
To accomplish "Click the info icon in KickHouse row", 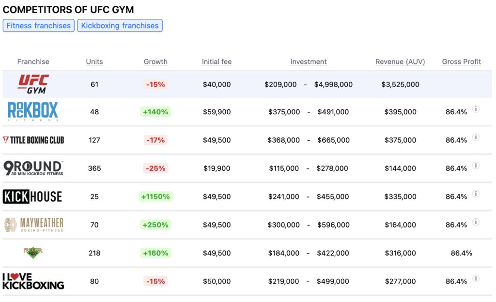I will click(x=476, y=194).
